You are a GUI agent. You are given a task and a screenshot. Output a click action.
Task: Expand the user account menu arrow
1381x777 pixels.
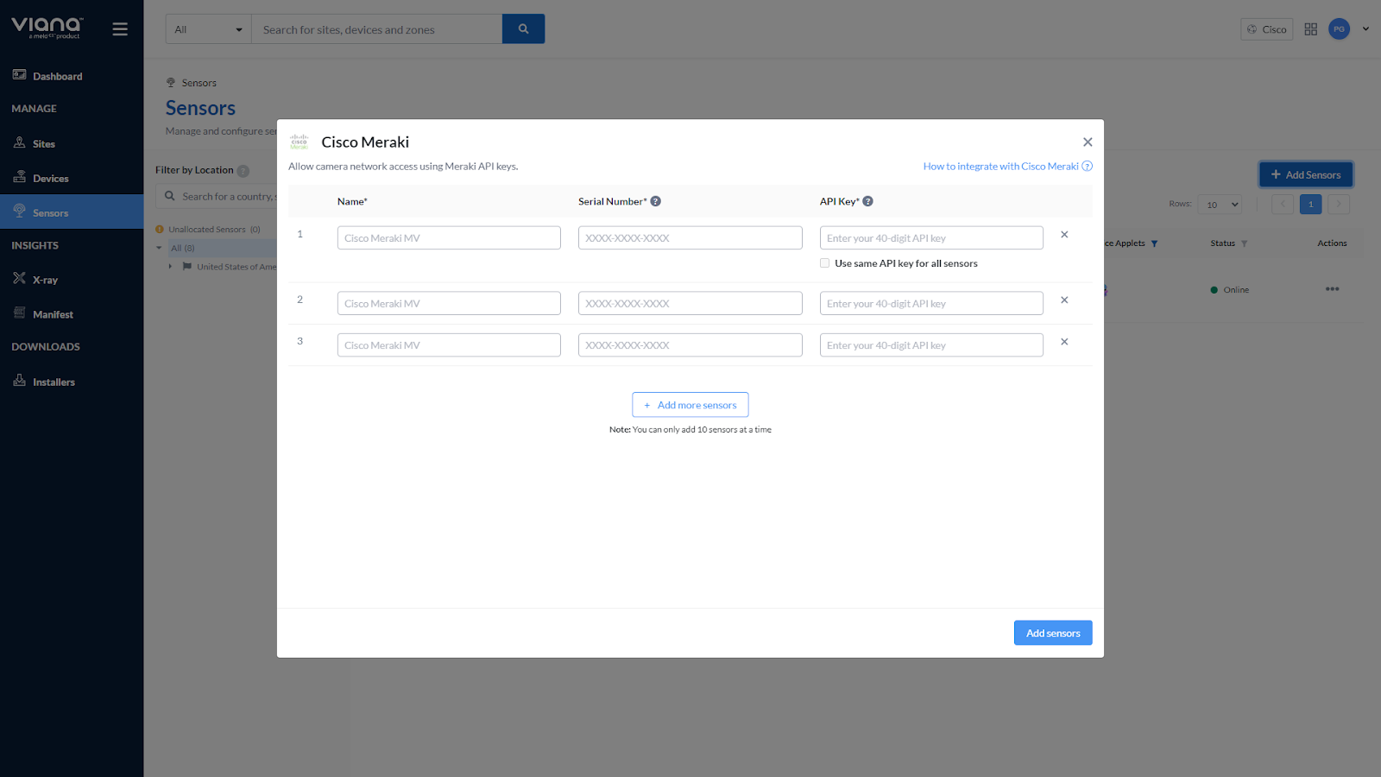[1365, 29]
